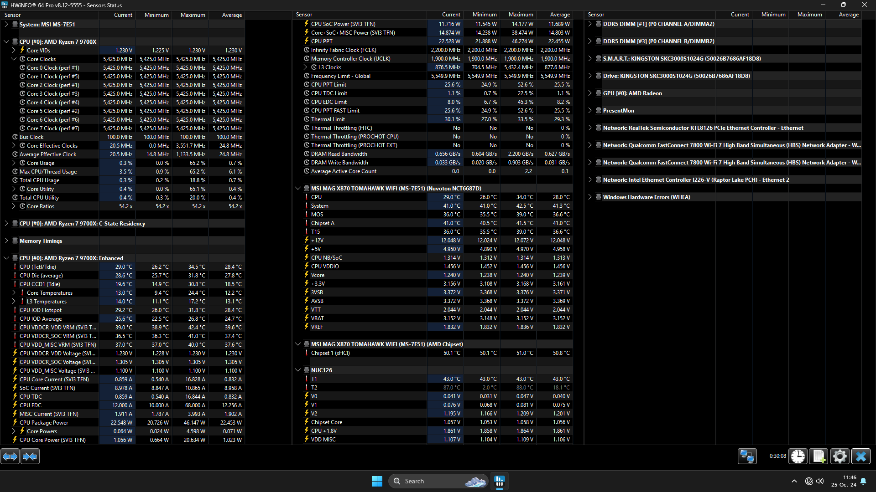The height and width of the screenshot is (492, 876).
Task: Close sensors with the blue X icon
Action: click(x=860, y=456)
